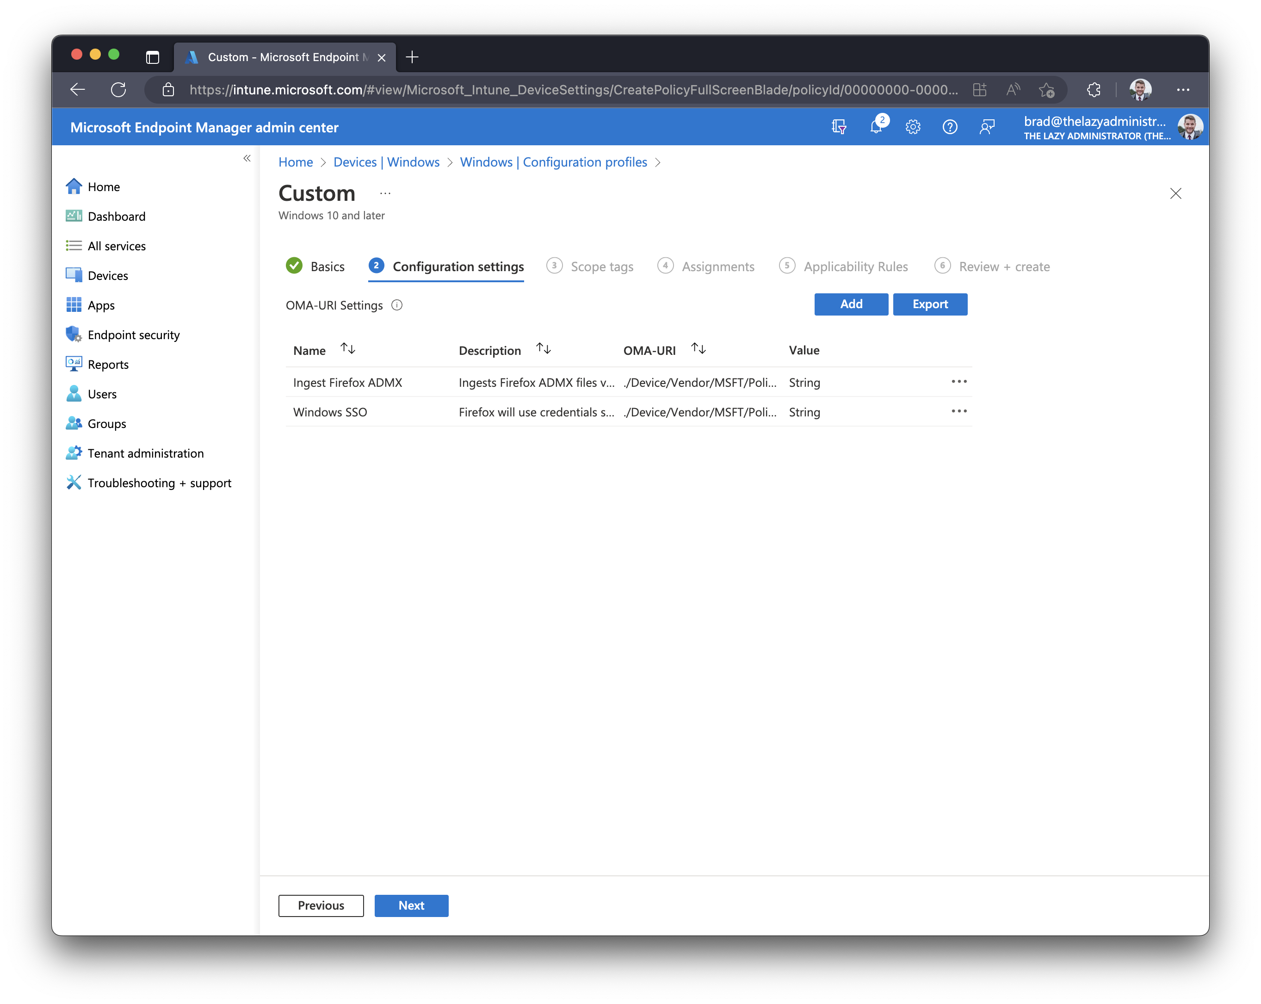Image resolution: width=1261 pixels, height=1004 pixels.
Task: Open the ellipsis menu next to Custom title
Action: point(385,194)
